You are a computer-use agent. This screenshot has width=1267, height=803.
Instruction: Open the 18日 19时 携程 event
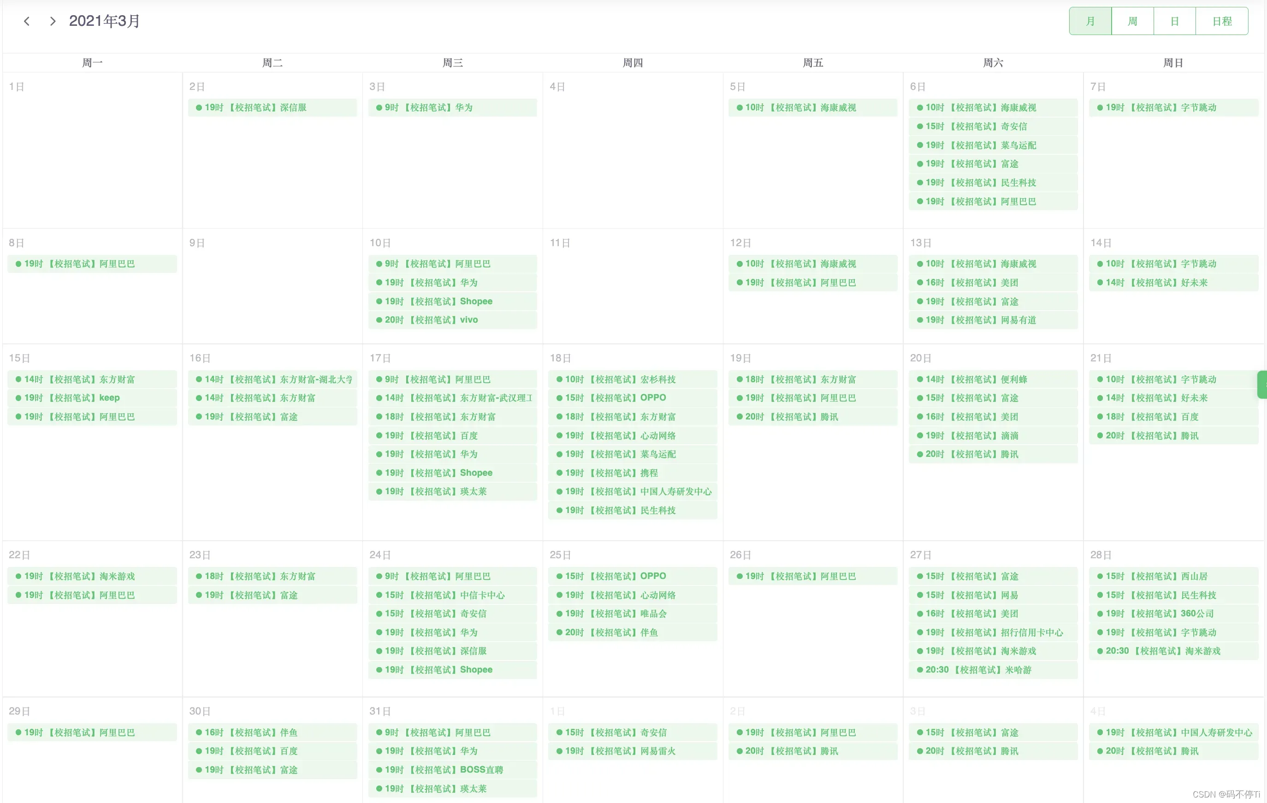[633, 473]
